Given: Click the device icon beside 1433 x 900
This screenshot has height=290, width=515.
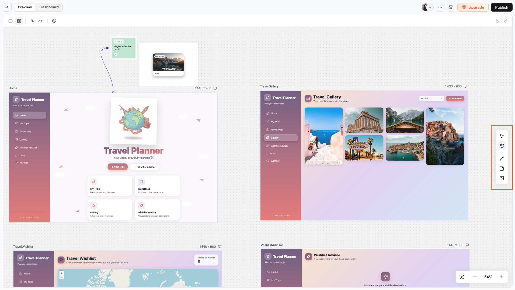Looking at the screenshot, I should click(465, 86).
